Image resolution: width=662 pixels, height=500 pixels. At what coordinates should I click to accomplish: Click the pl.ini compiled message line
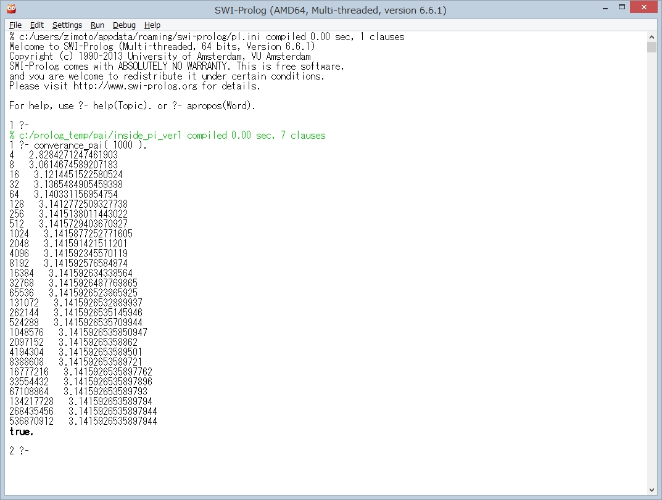[x=207, y=37]
